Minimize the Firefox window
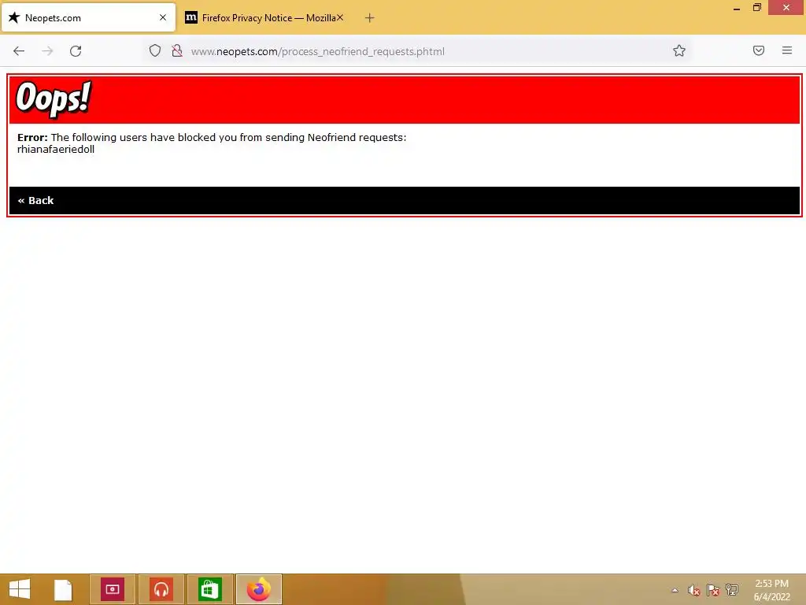The image size is (806, 605). click(x=737, y=8)
